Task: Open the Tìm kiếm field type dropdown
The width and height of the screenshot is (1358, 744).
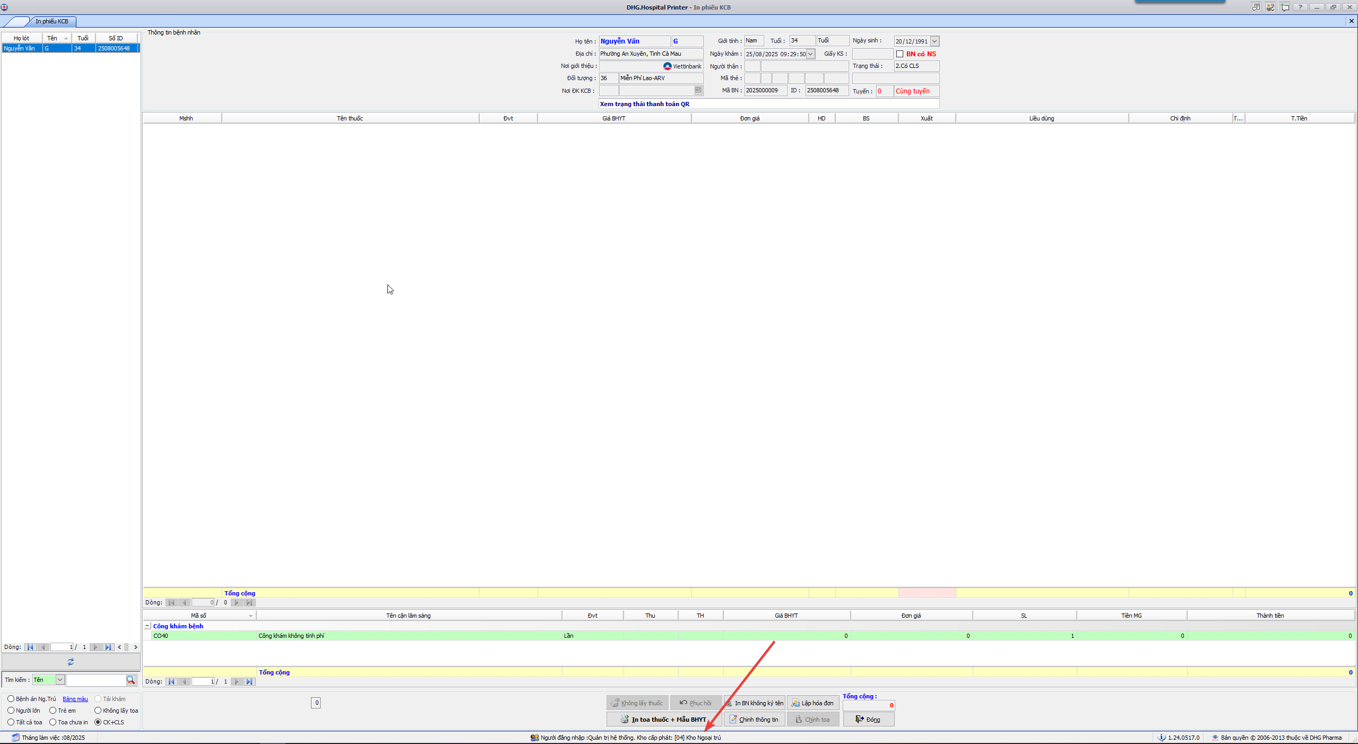Action: pos(60,680)
